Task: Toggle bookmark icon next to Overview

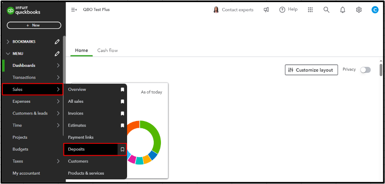Action: 122,90
